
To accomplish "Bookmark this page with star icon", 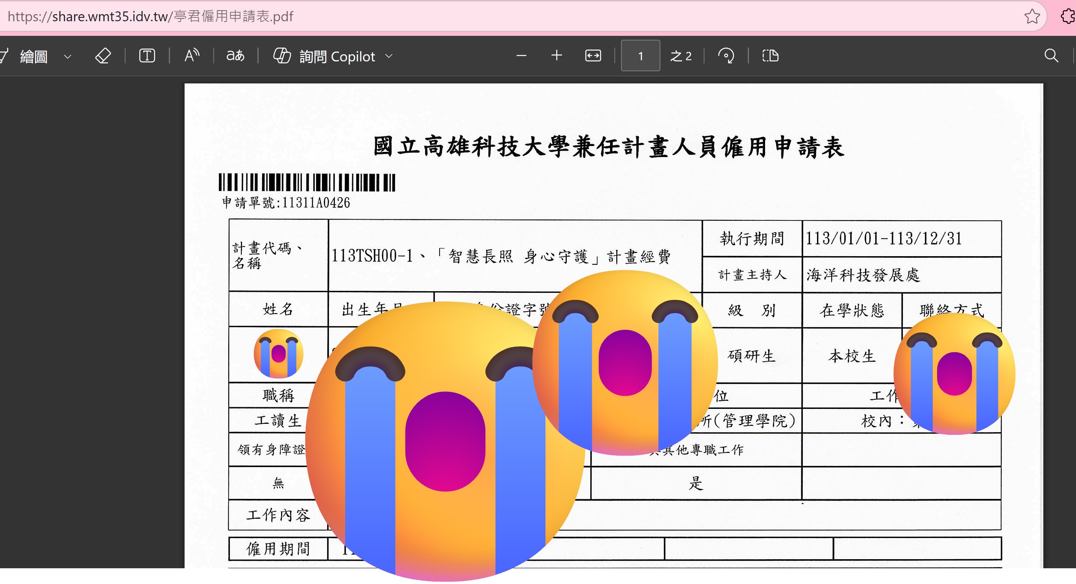I will [1032, 16].
